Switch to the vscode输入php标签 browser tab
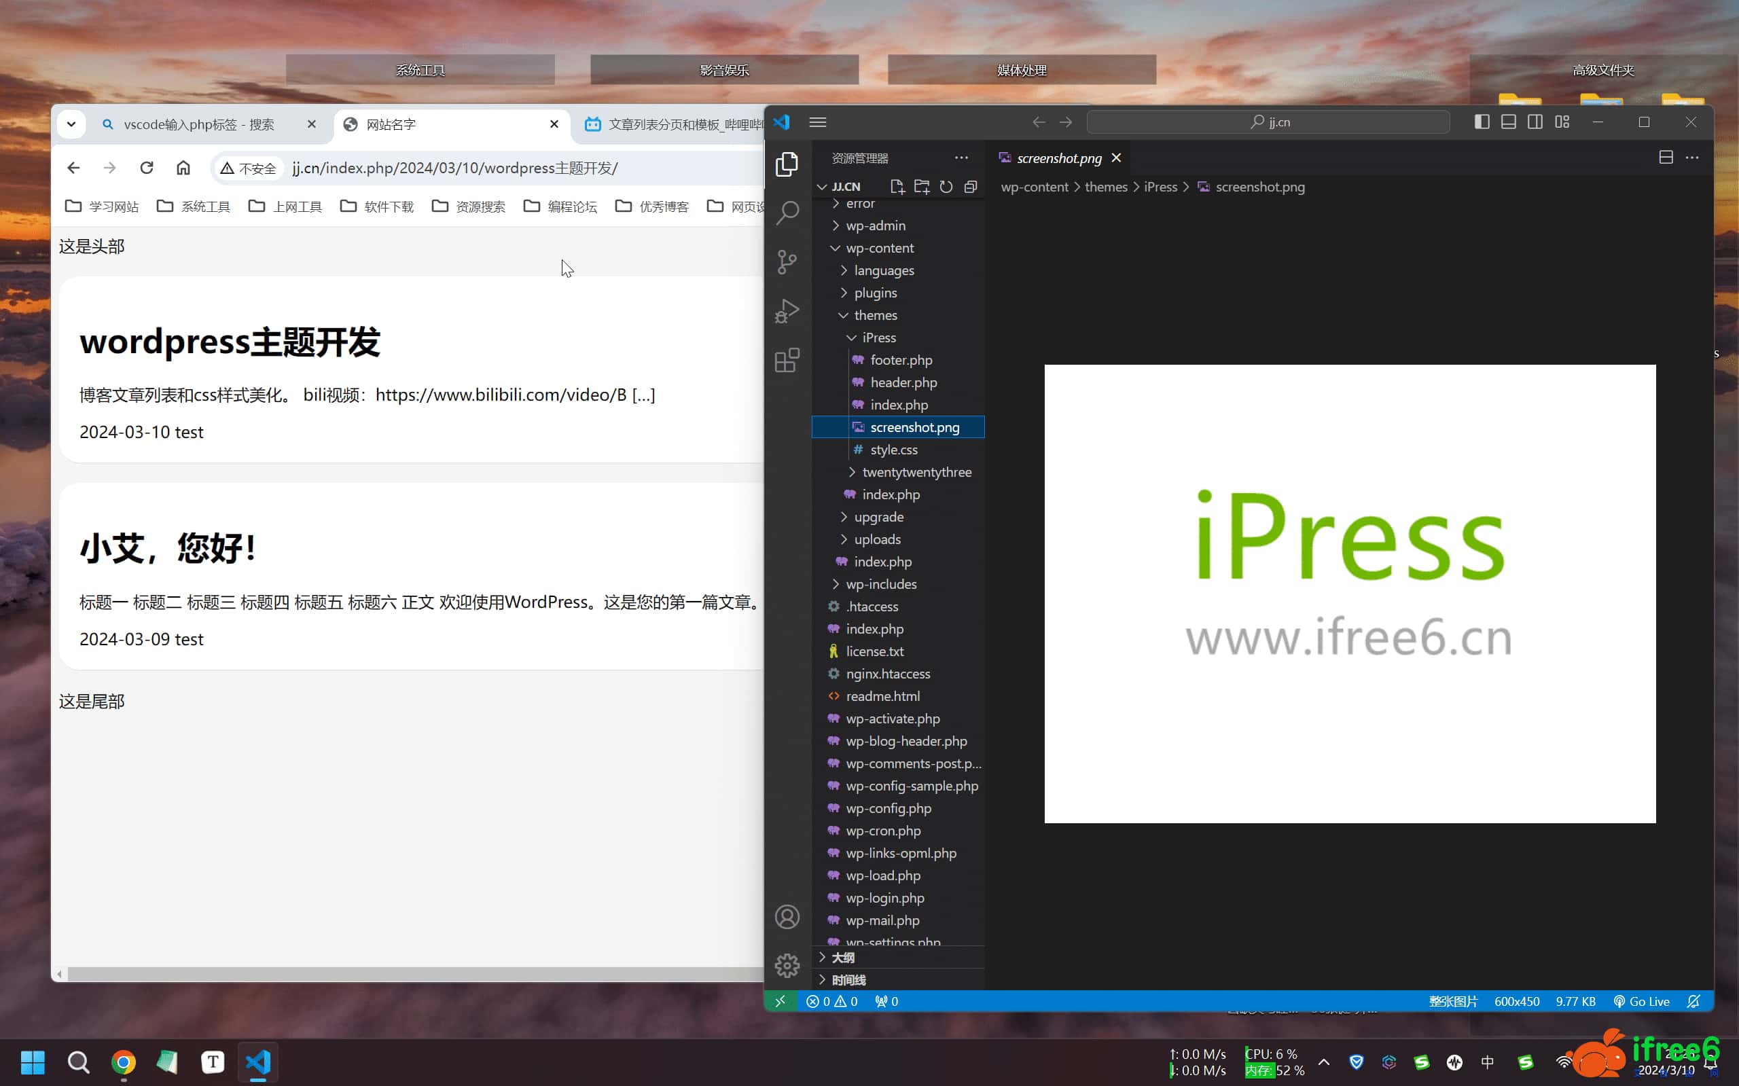The image size is (1739, 1086). point(199,125)
